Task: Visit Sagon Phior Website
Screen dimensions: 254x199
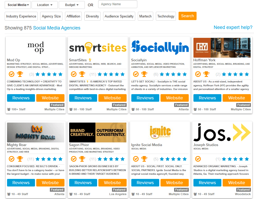Action: 113,183
